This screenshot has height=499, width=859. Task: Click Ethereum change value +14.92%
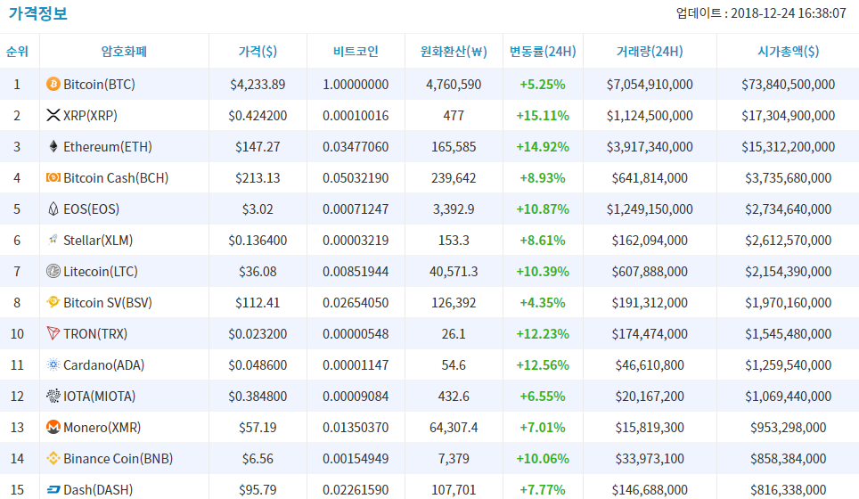(x=543, y=147)
